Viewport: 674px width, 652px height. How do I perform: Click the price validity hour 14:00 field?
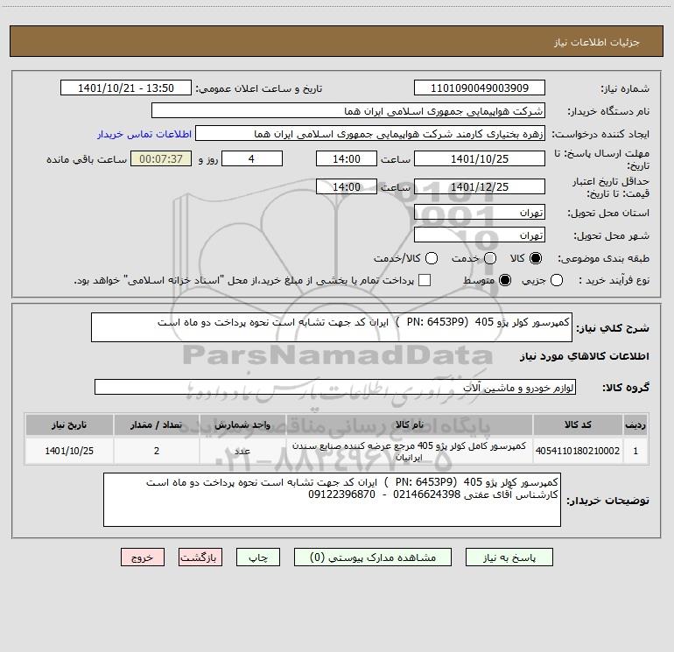point(347,187)
